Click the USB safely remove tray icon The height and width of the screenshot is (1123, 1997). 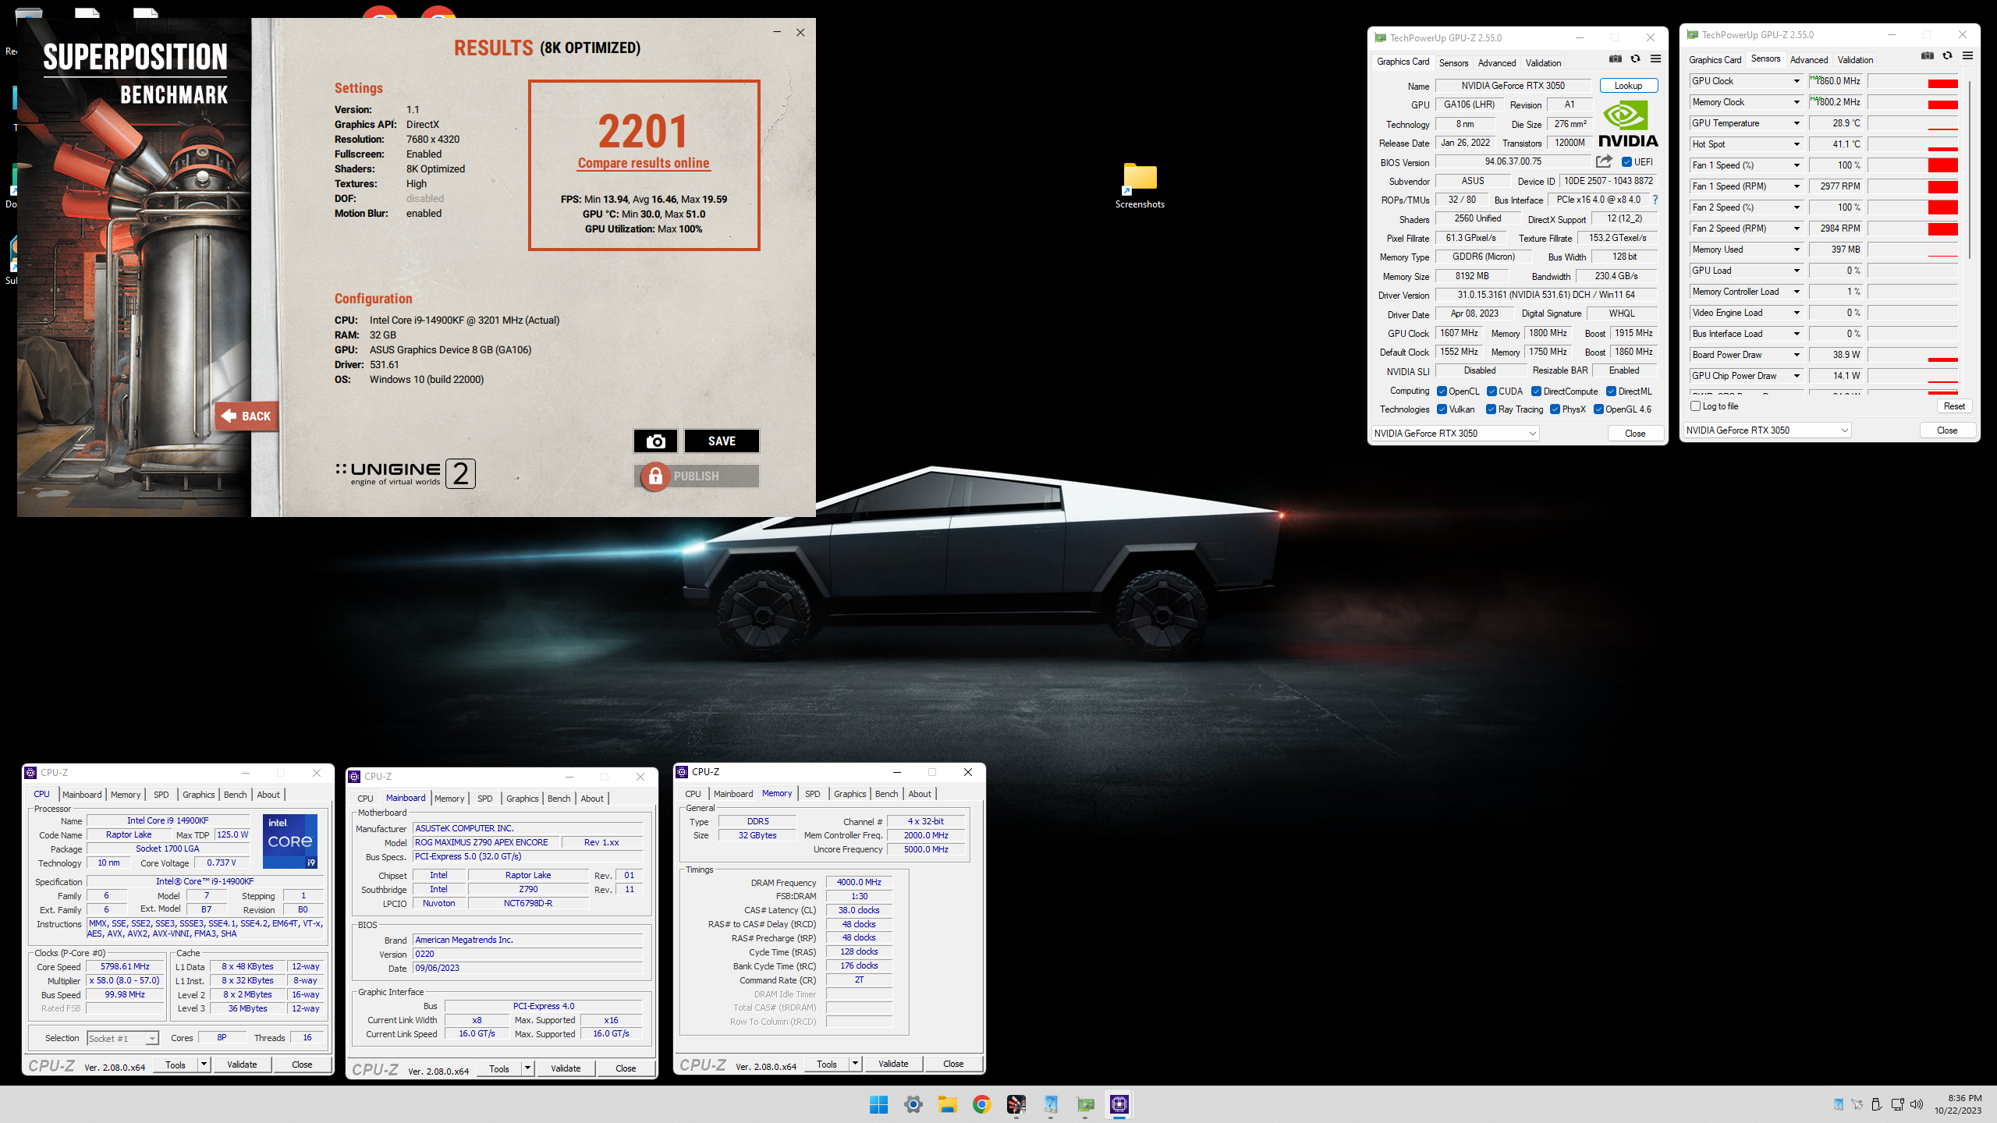coord(1877,1104)
